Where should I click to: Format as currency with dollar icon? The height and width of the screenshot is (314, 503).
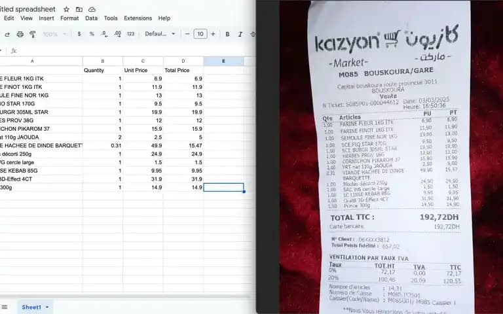click(x=79, y=34)
